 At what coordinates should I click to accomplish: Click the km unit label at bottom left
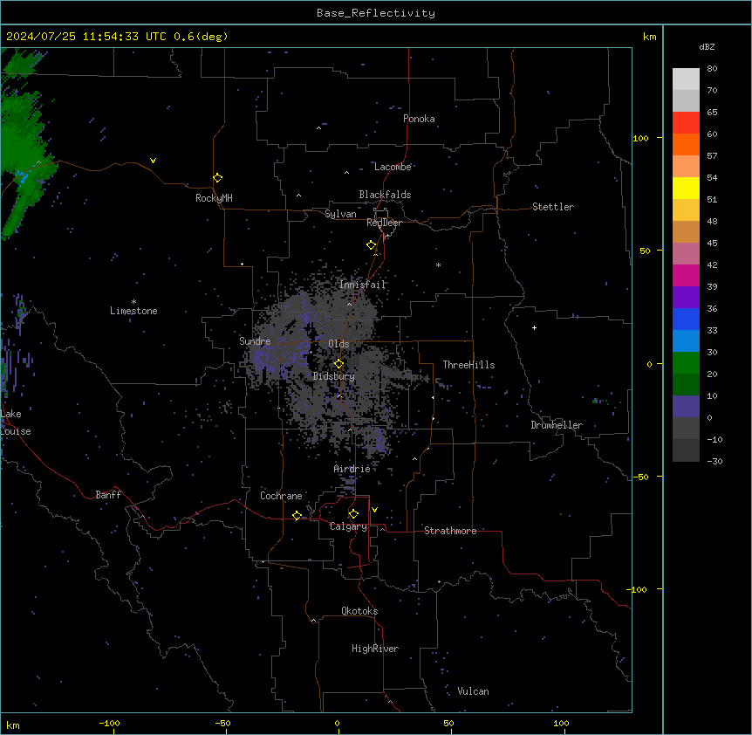pos(13,725)
